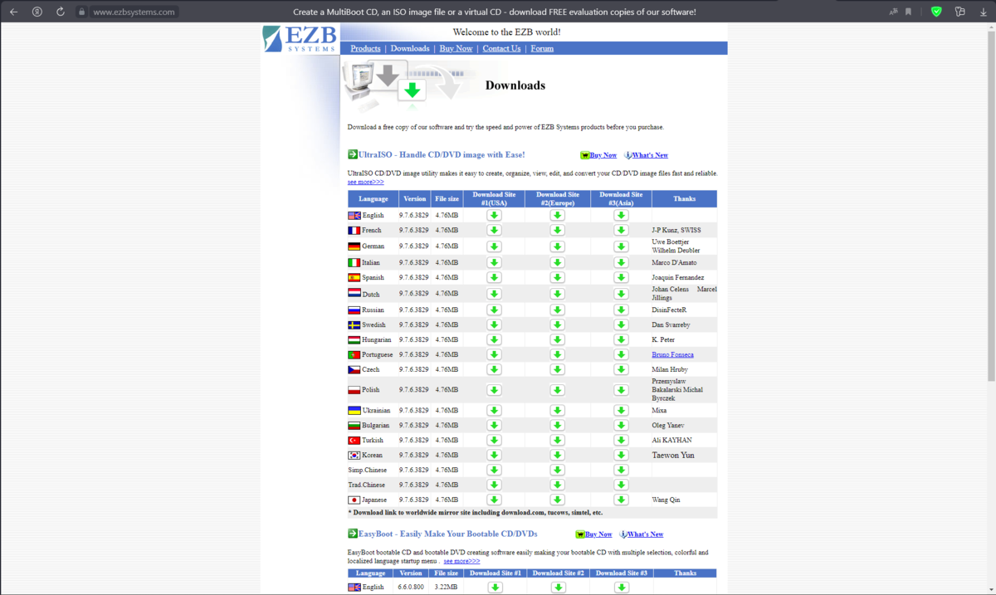Download Japanese UltraISO from USA site
This screenshot has width=996, height=595.
pos(494,500)
